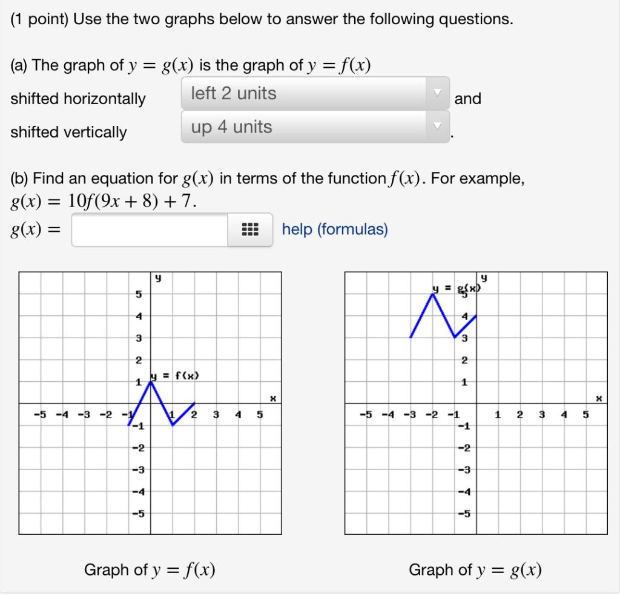Viewport: 620px width, 596px height.
Task: Click the y = f(x) label on the left graph
Action: (x=176, y=376)
